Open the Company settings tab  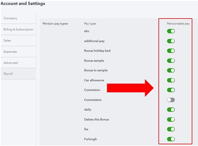pos(18,18)
